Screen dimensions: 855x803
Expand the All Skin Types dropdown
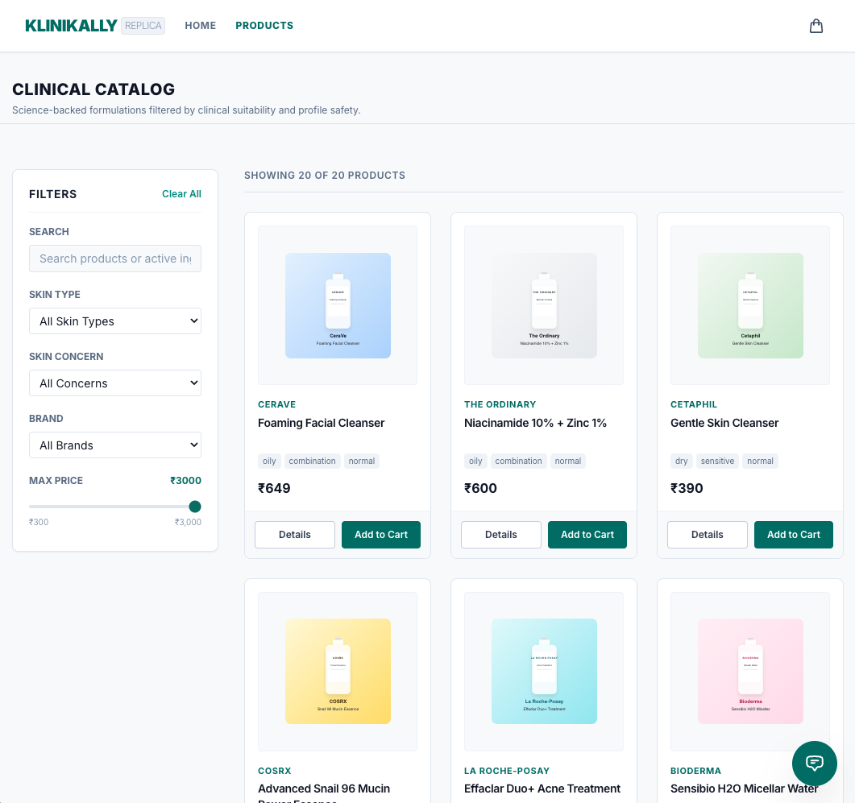pyautogui.click(x=115, y=321)
